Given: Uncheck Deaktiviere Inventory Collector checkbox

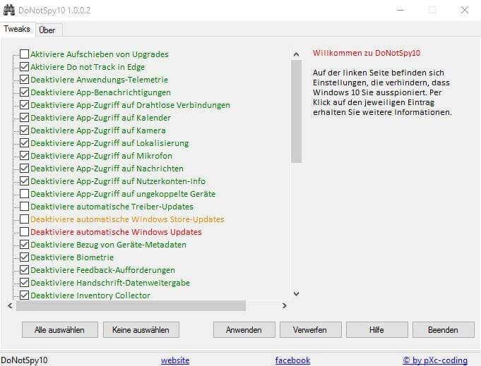Looking at the screenshot, I should point(24,295).
